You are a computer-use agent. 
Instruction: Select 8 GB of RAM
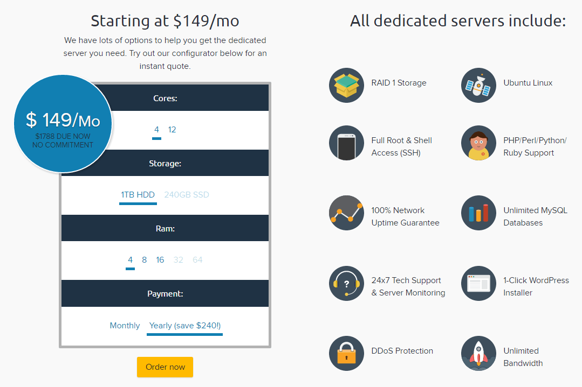pos(144,259)
